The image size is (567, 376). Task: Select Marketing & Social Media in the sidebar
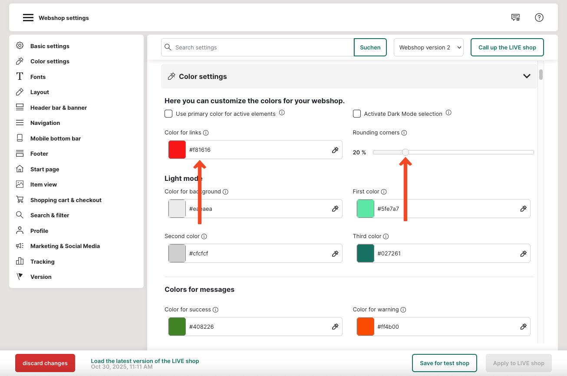[x=65, y=246]
